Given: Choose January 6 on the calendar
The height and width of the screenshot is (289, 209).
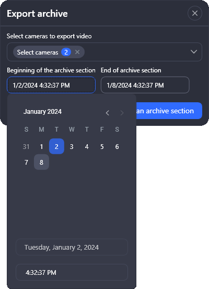Looking at the screenshot, I should [x=117, y=146].
